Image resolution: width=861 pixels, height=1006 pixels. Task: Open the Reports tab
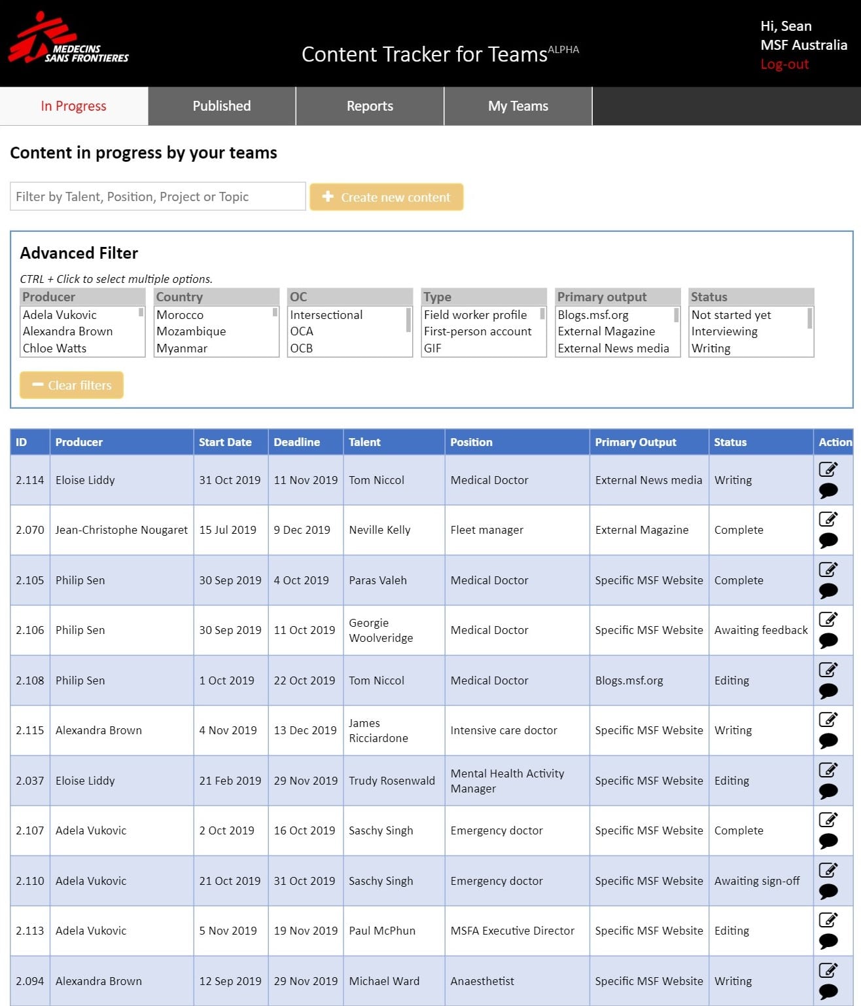370,106
